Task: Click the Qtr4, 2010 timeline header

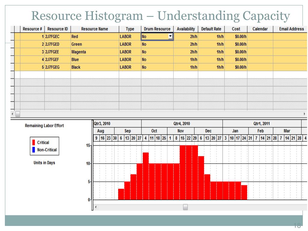Action: [182, 124]
